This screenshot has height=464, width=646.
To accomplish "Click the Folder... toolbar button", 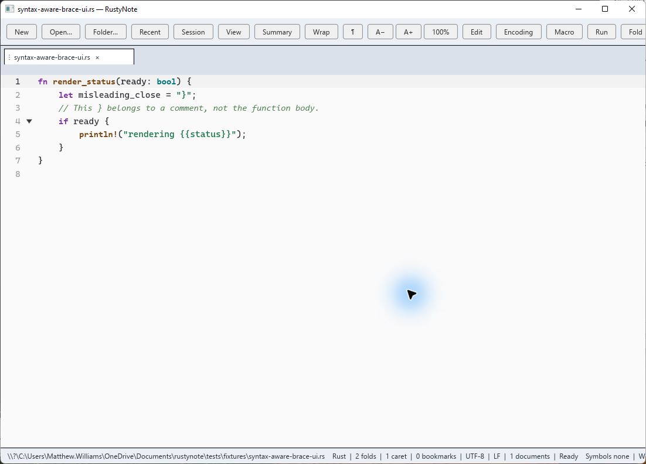I will (x=106, y=32).
